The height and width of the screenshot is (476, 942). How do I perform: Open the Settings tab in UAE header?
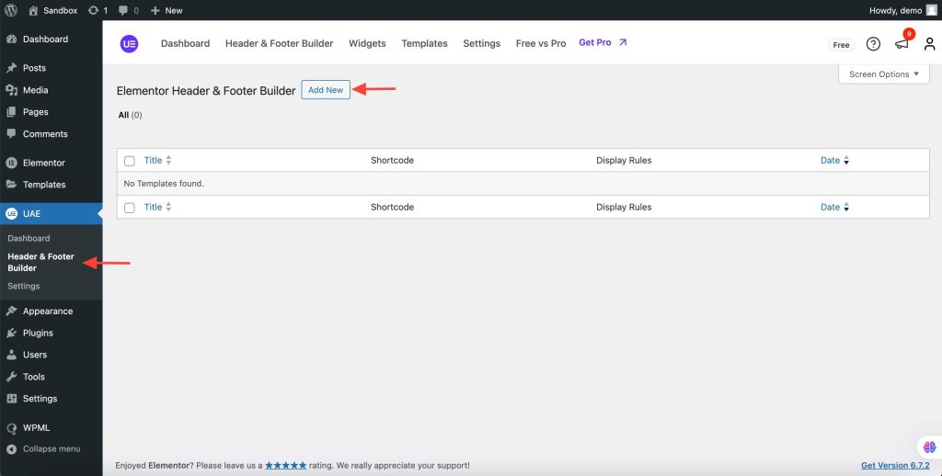[x=482, y=43]
